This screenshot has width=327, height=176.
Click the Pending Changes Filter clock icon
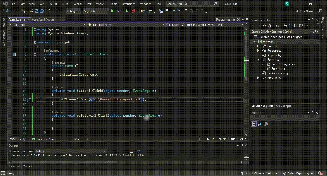[277, 26]
